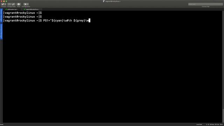Open the Session Manager side panel

coord(1,15)
